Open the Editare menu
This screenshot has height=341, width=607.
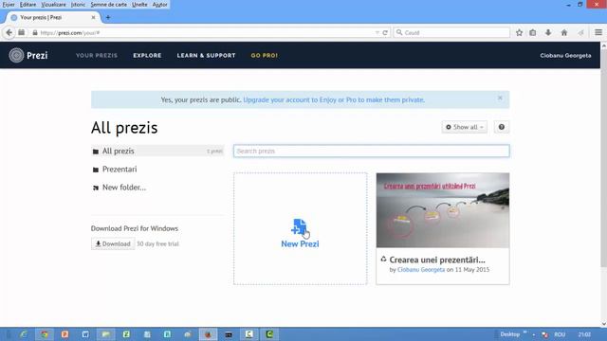pos(28,5)
